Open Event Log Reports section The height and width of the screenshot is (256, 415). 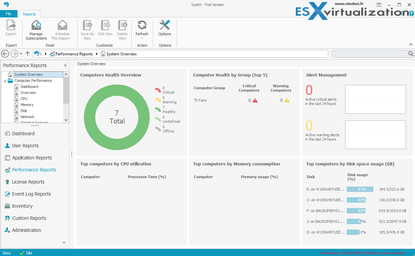(x=28, y=194)
